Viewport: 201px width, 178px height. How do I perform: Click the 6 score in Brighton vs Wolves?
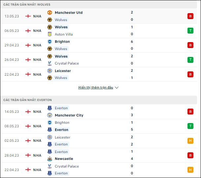[132, 41]
